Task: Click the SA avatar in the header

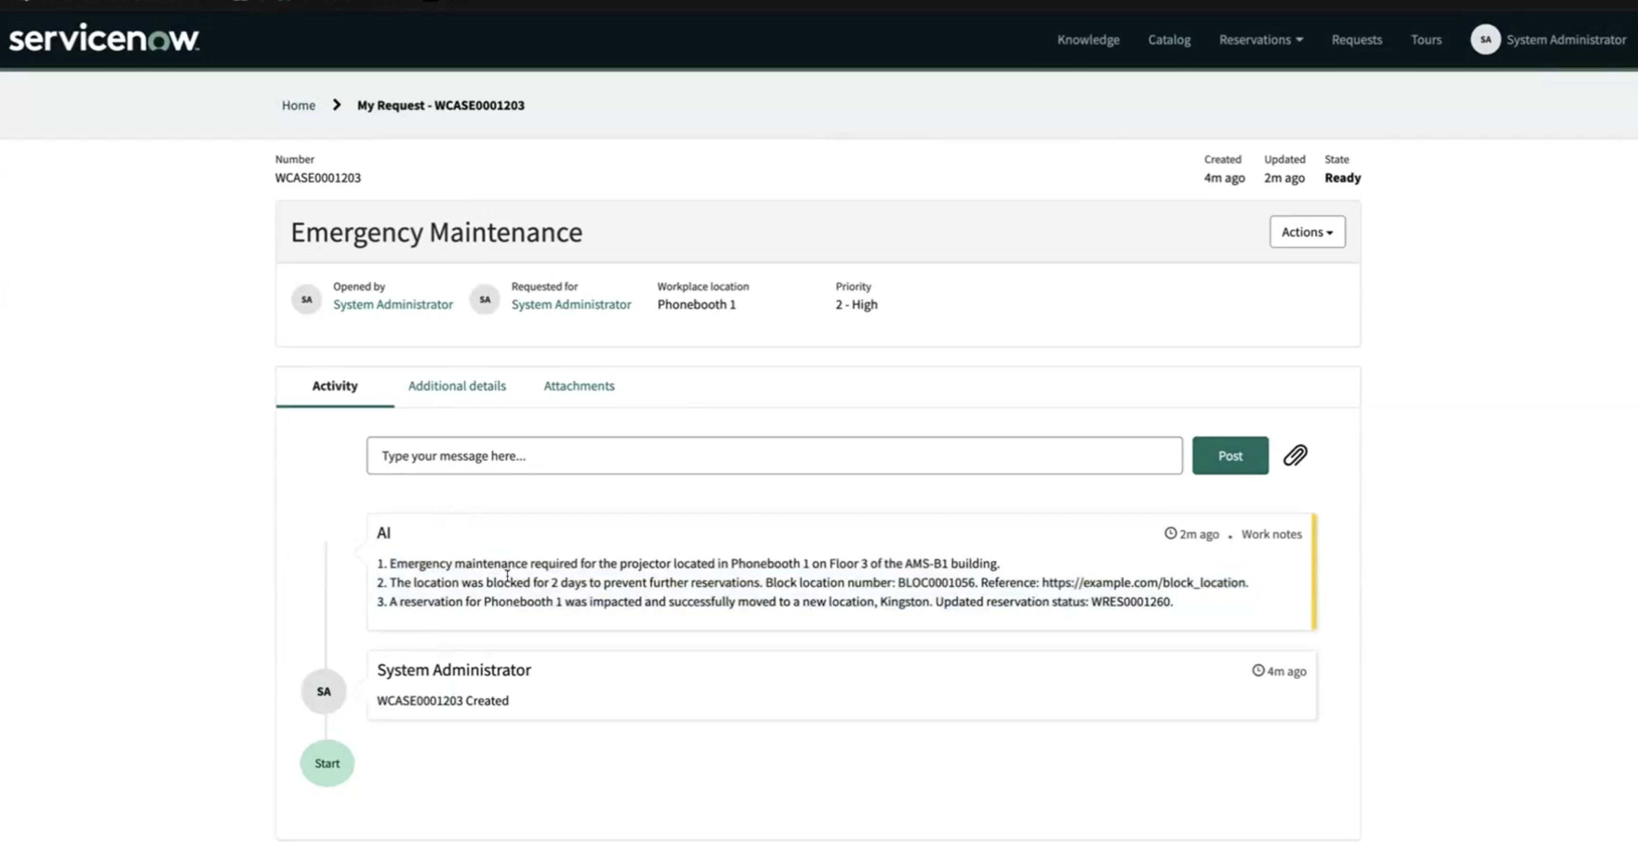Action: pos(1485,39)
